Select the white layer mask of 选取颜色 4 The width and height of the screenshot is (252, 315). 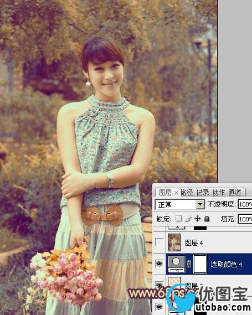tap(200, 264)
